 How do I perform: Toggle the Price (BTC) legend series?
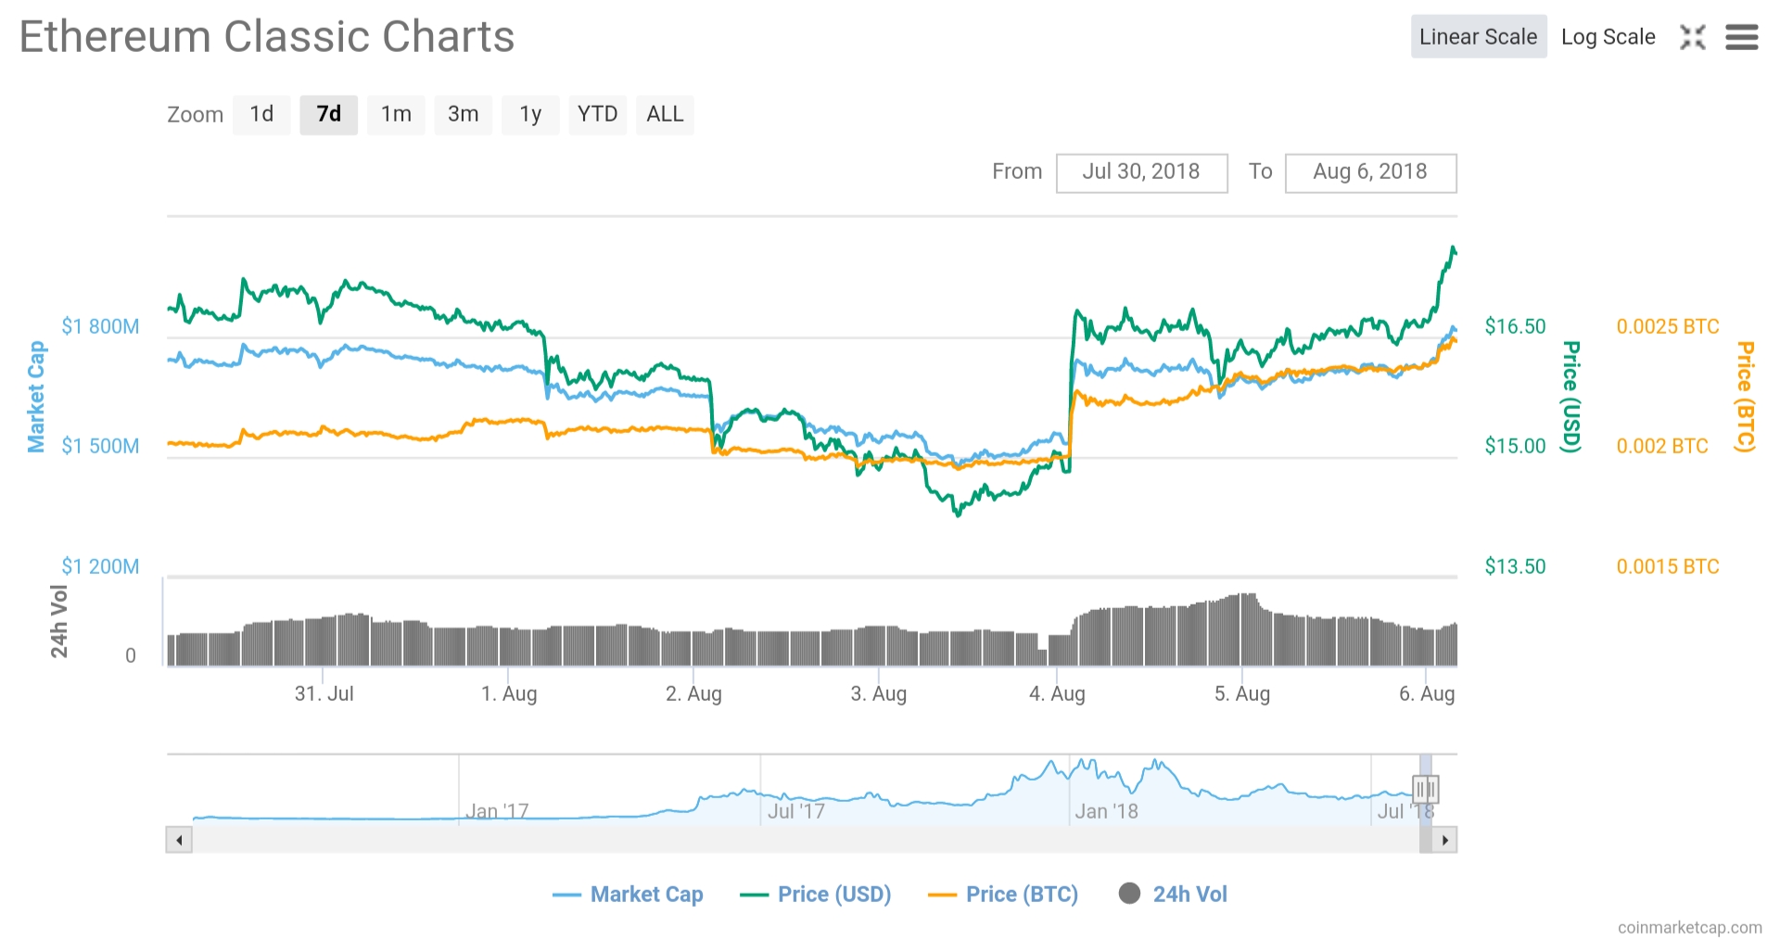tap(1003, 894)
